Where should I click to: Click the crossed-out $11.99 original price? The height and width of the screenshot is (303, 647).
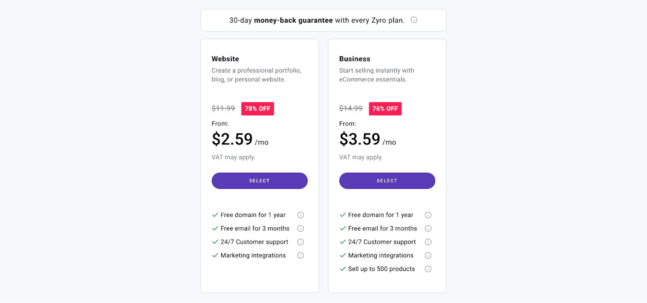coord(223,108)
